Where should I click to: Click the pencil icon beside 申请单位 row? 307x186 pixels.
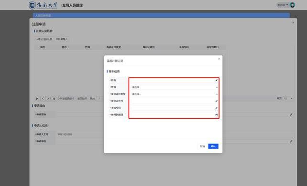(x=291, y=141)
